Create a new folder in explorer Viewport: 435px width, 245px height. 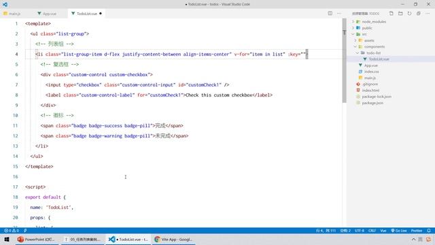tap(400, 14)
